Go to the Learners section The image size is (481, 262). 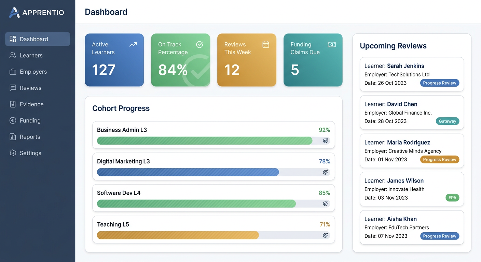click(38, 55)
